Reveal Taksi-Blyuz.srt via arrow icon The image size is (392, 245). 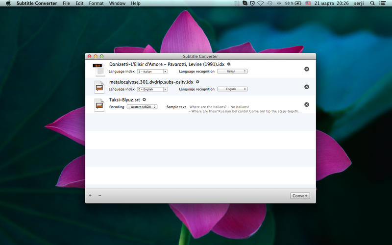pyautogui.click(x=144, y=99)
